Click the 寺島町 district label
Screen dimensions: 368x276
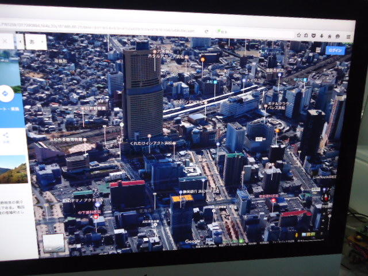[60, 61]
